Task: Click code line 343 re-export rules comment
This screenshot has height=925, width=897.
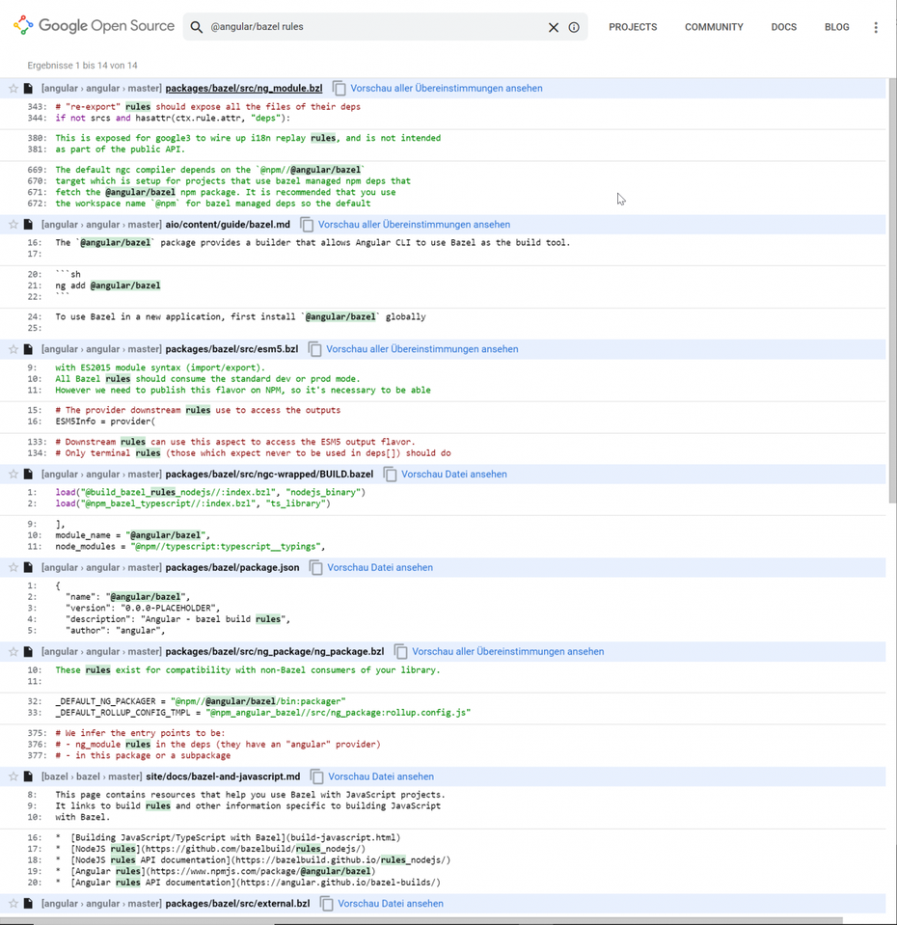Action: pos(207,107)
